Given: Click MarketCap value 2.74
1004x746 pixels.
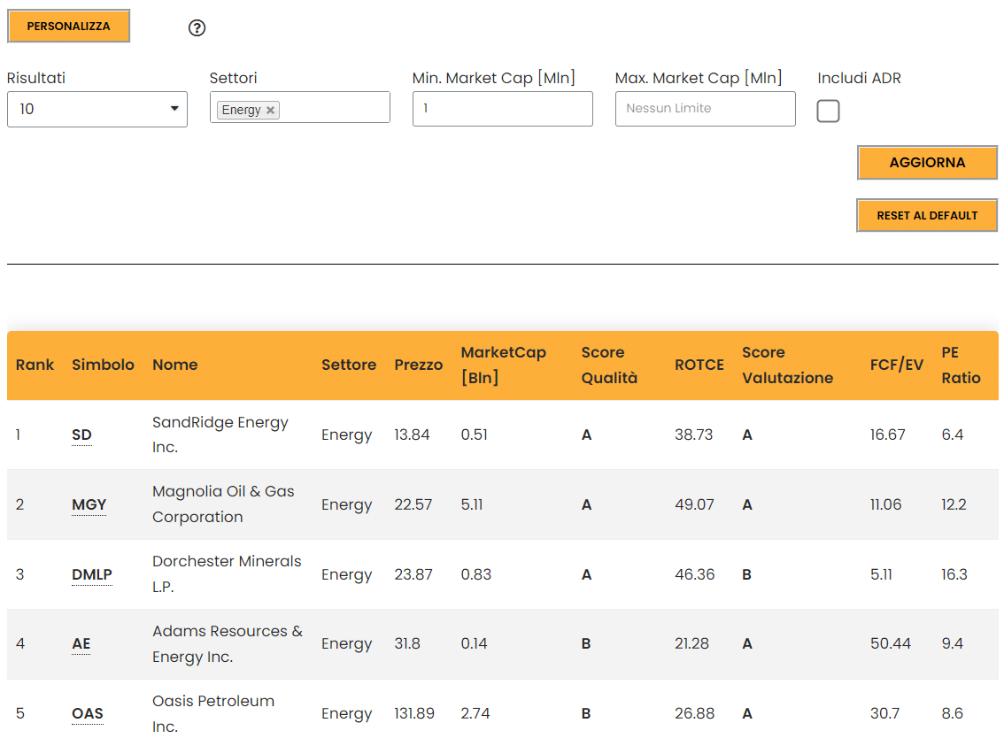Looking at the screenshot, I should (475, 713).
